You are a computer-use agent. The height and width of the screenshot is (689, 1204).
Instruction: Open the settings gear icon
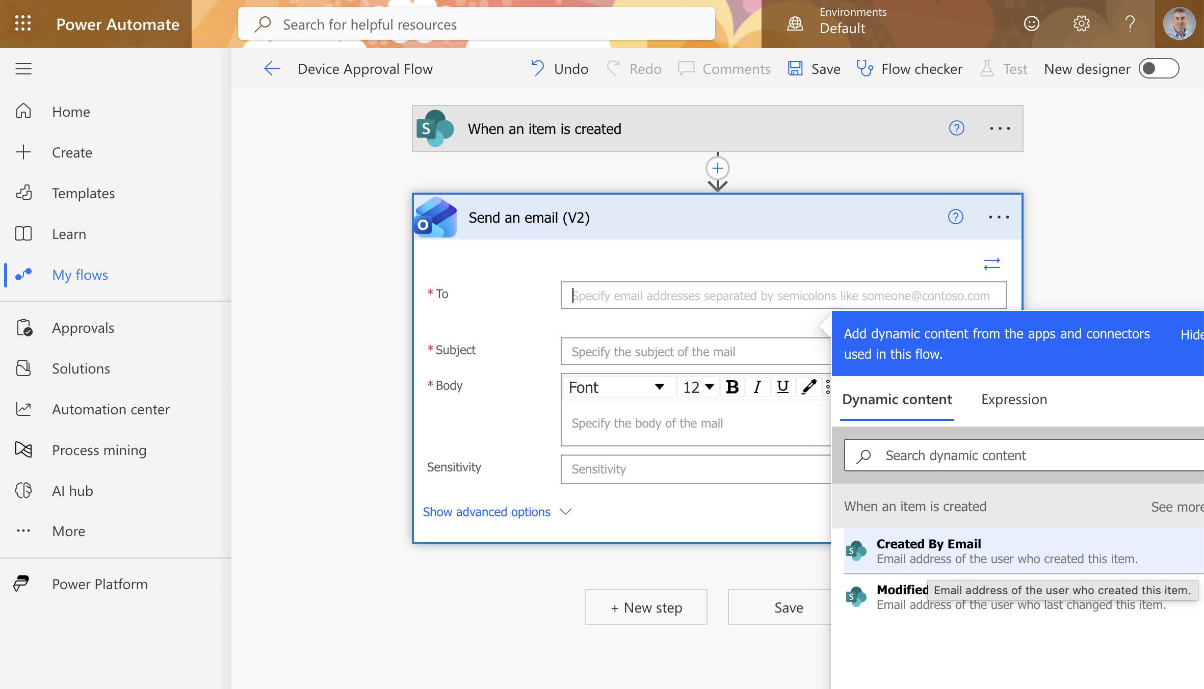click(x=1081, y=23)
